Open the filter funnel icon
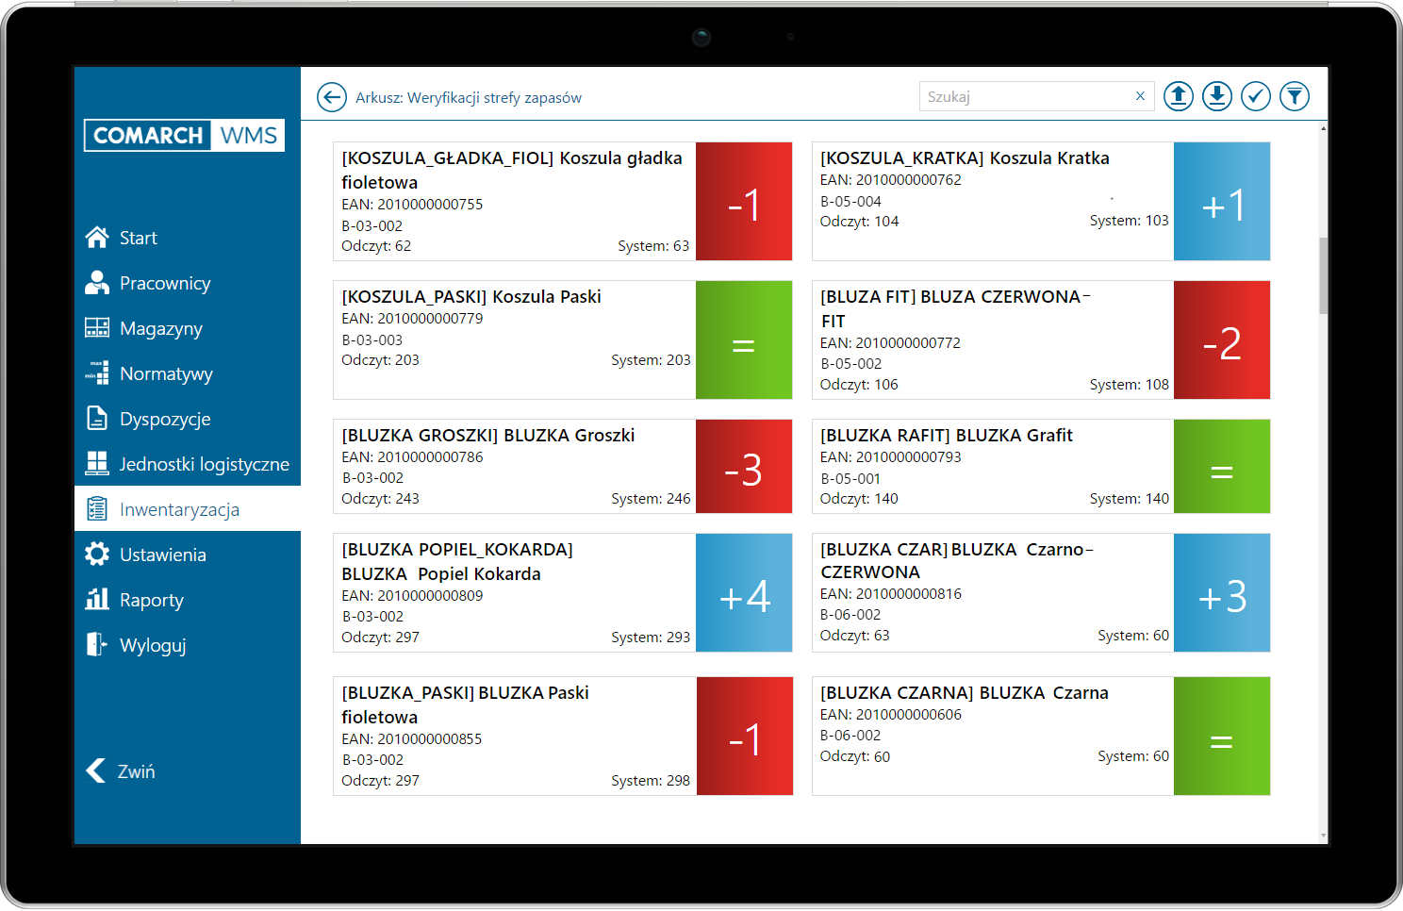Viewport: 1403px width, 911px height. (1294, 96)
